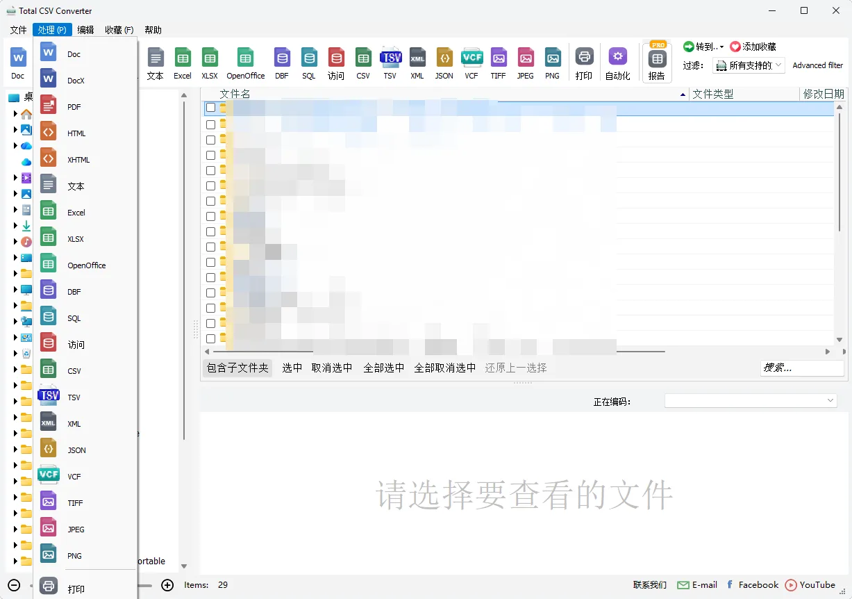
Task: Click the Doc icon in the main toolbar
Action: 18,57
